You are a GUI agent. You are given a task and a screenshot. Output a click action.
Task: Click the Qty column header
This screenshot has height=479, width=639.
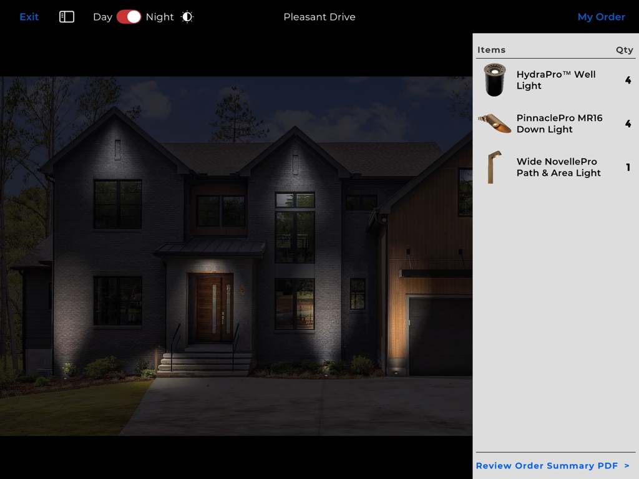(624, 49)
